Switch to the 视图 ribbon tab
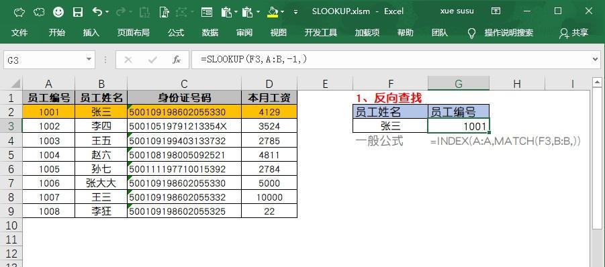Viewport: 605px width, 267px height. coord(278,33)
